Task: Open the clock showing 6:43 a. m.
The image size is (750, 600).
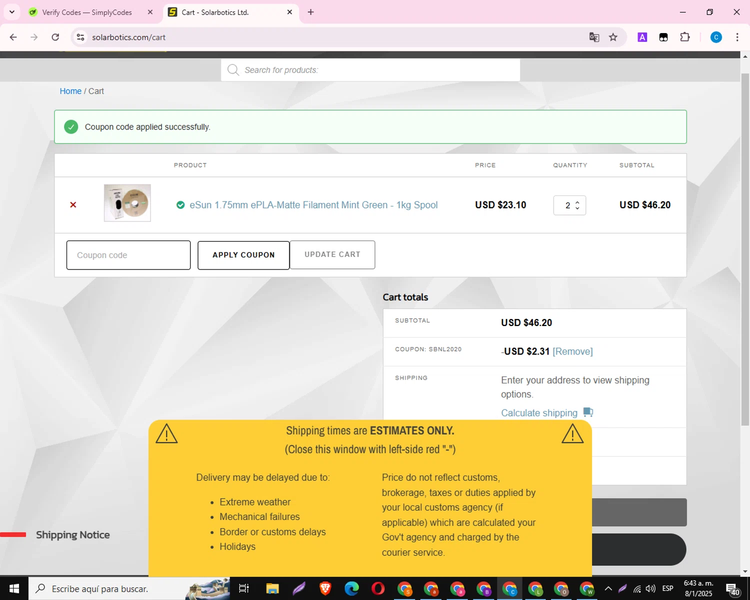Action: 698,588
